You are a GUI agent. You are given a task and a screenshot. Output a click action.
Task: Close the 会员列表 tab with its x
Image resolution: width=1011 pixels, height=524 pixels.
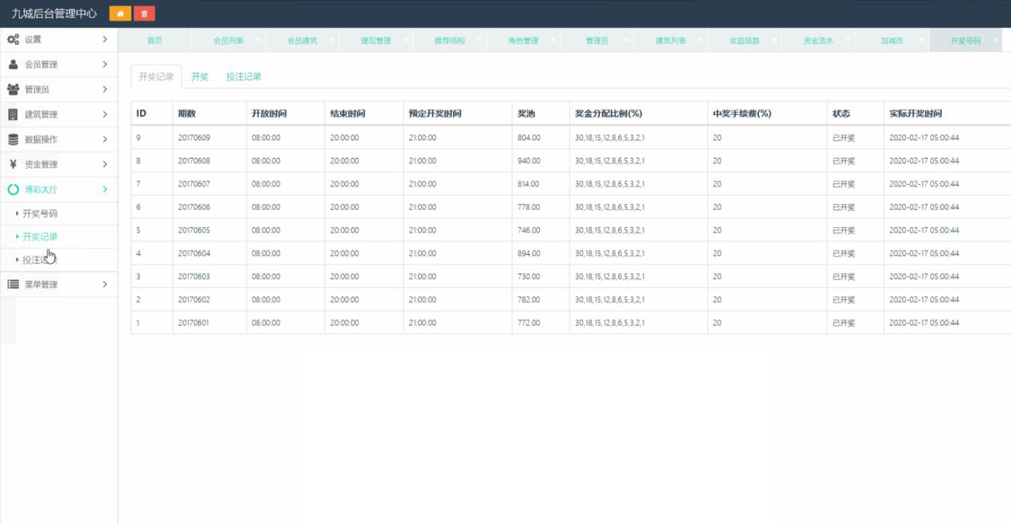click(x=258, y=40)
